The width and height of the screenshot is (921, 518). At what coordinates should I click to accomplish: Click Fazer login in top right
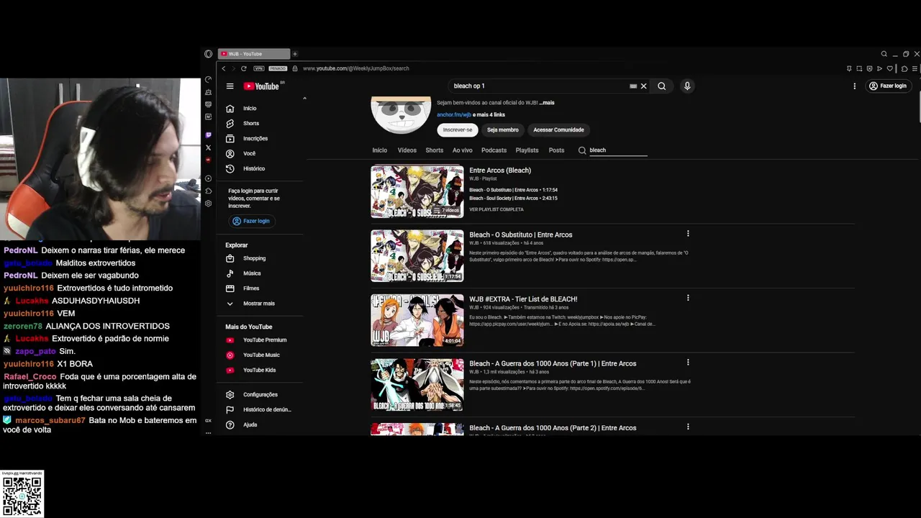888,86
